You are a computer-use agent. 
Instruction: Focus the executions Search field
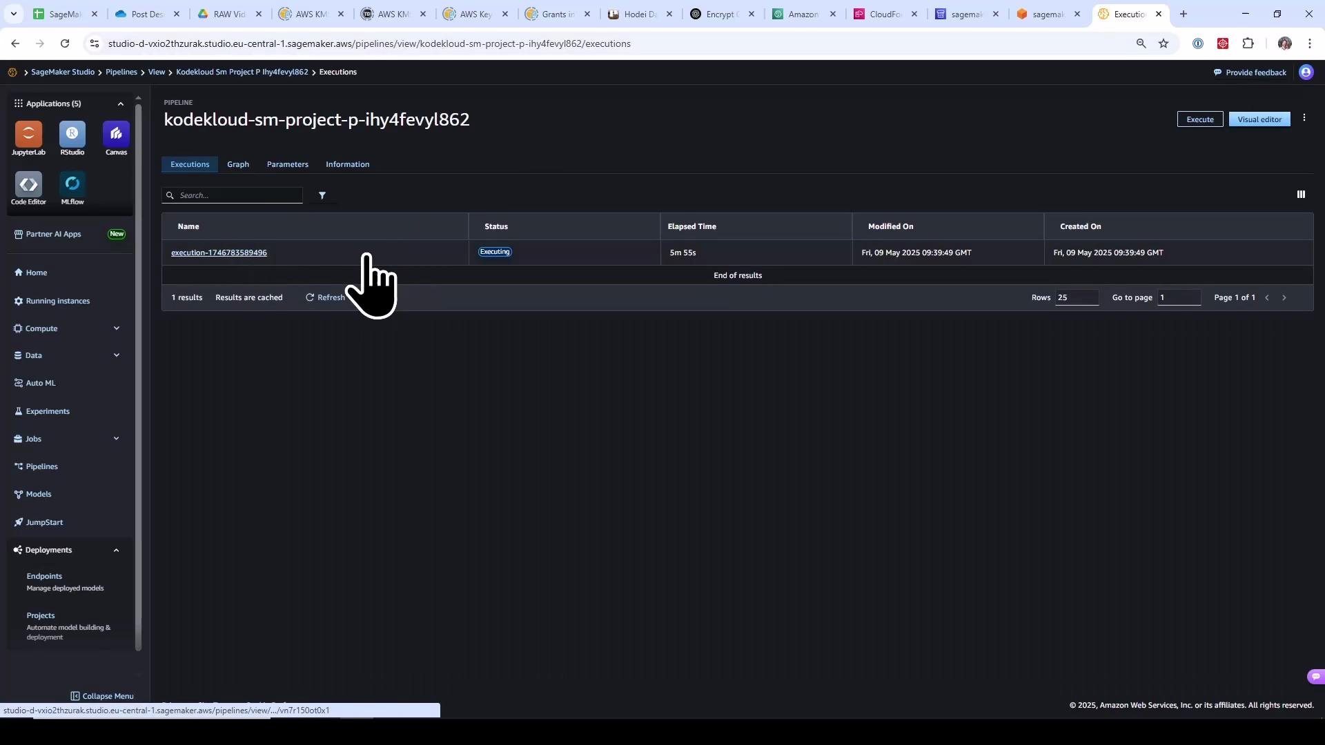[x=233, y=195]
